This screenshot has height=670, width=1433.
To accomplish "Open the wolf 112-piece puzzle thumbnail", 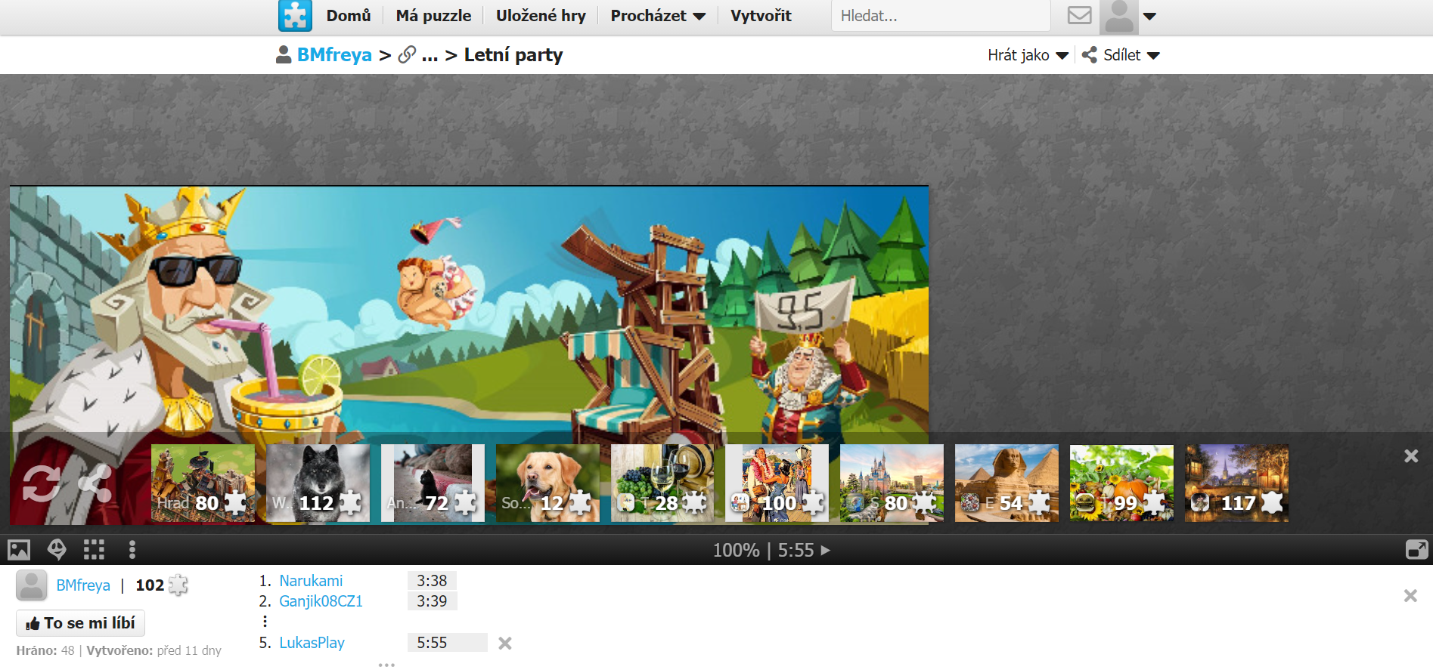I will (x=318, y=483).
